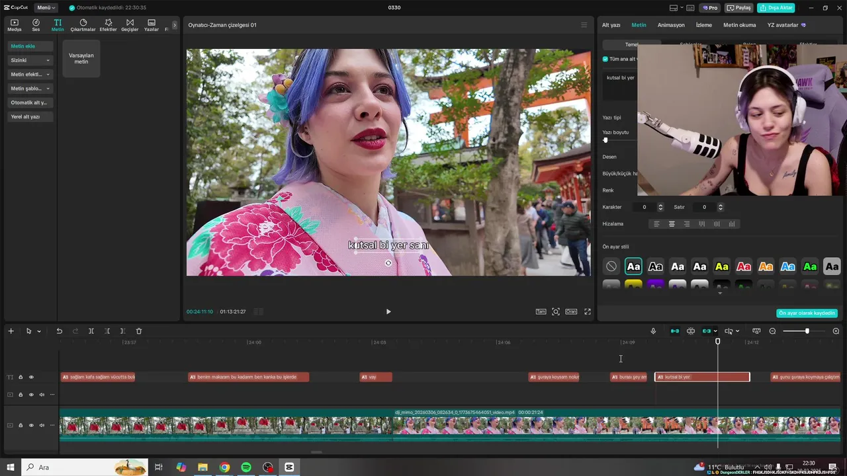Switch to the Animasyon tab
Viewport: 847px width, 476px height.
pyautogui.click(x=671, y=25)
